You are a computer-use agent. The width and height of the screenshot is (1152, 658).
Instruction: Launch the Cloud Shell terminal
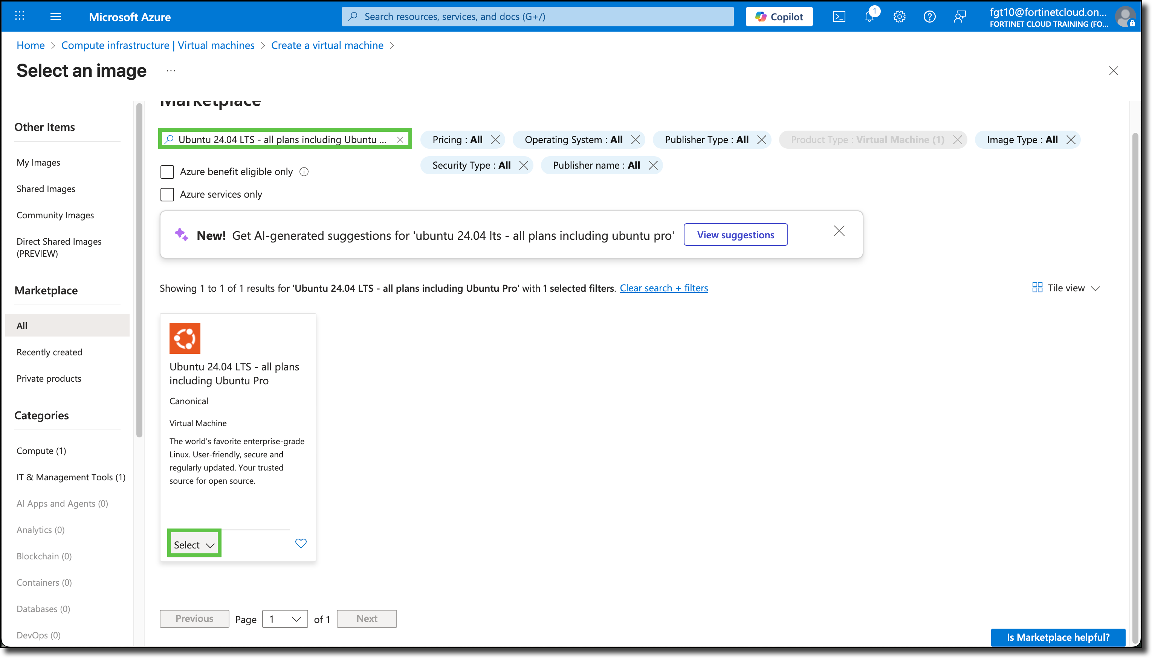[x=839, y=16]
